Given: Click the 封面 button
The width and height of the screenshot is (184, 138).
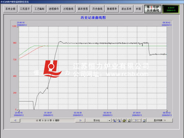Looking at the screenshot, I should coord(138,9).
